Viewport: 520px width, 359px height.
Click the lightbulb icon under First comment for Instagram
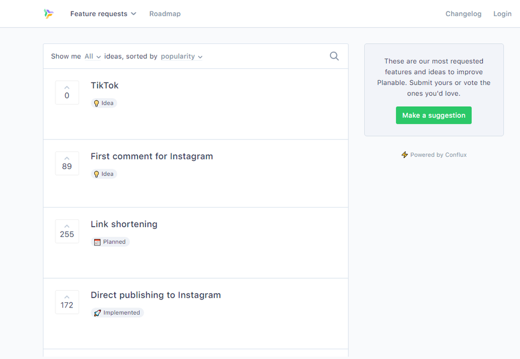coord(96,174)
